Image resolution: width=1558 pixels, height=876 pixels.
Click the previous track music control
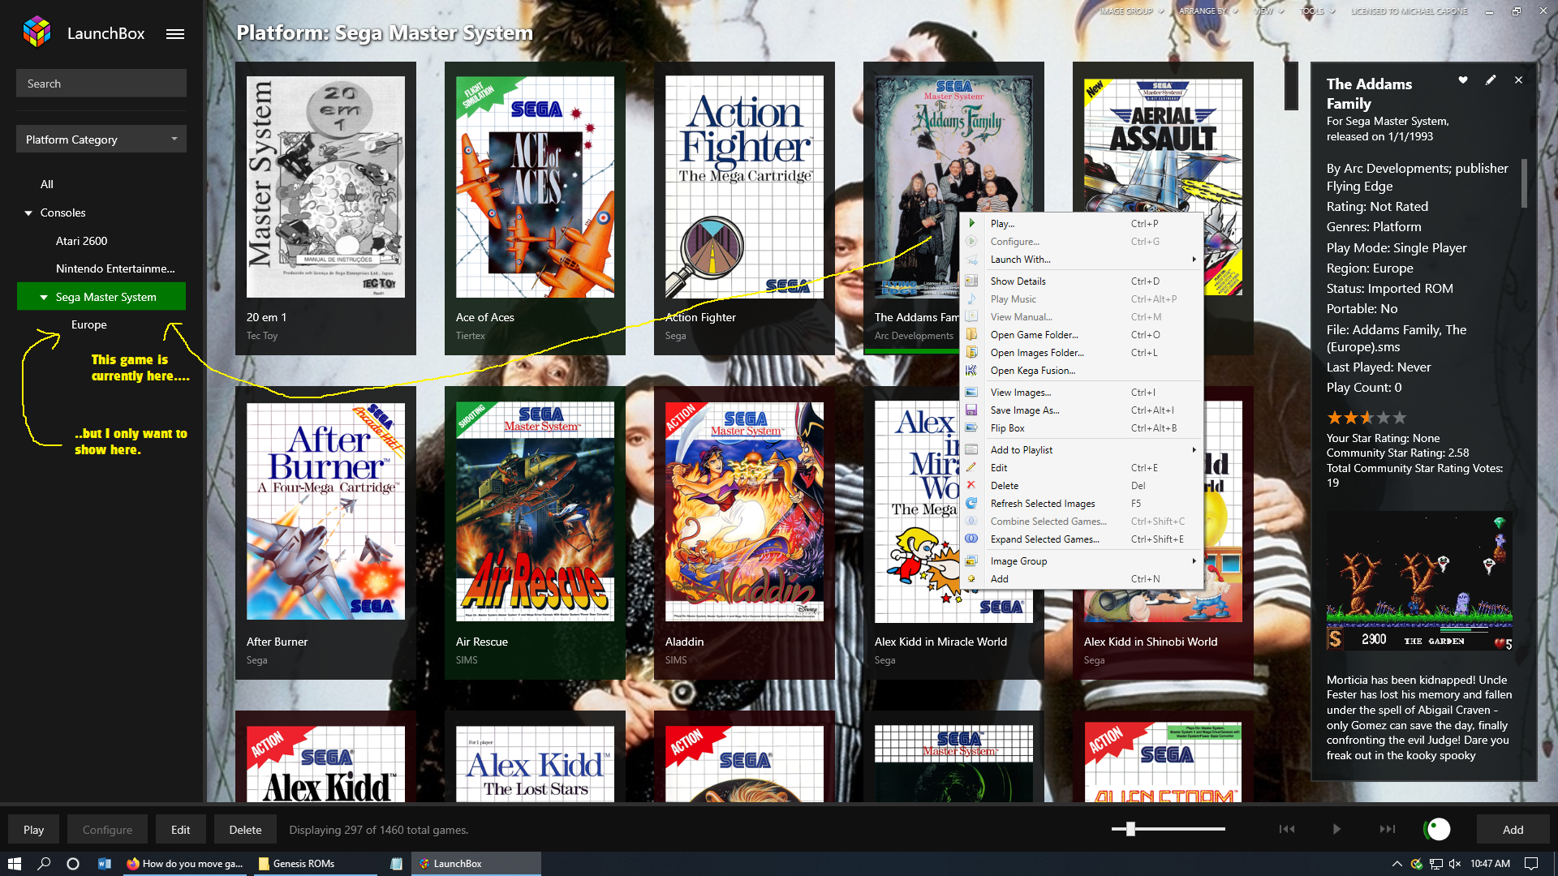(1287, 829)
